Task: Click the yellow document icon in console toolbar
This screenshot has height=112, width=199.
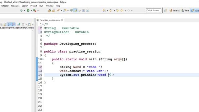Action: tap(5, 24)
